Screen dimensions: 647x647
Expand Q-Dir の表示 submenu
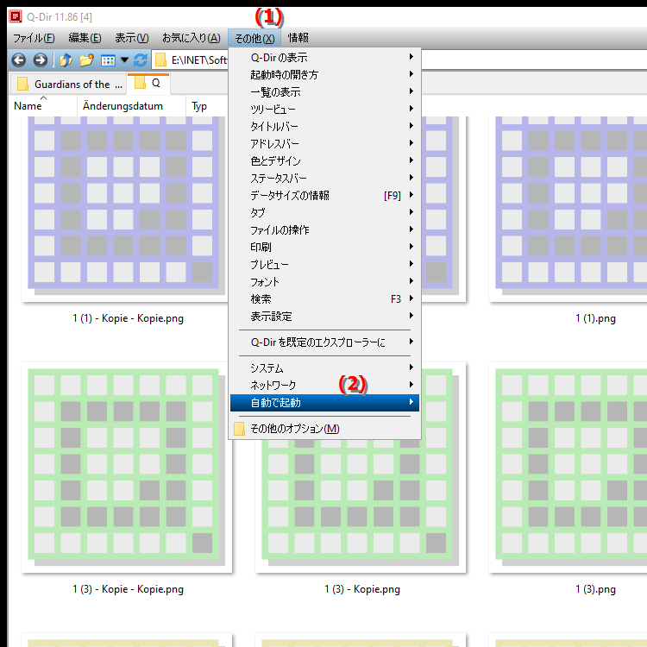(x=324, y=57)
